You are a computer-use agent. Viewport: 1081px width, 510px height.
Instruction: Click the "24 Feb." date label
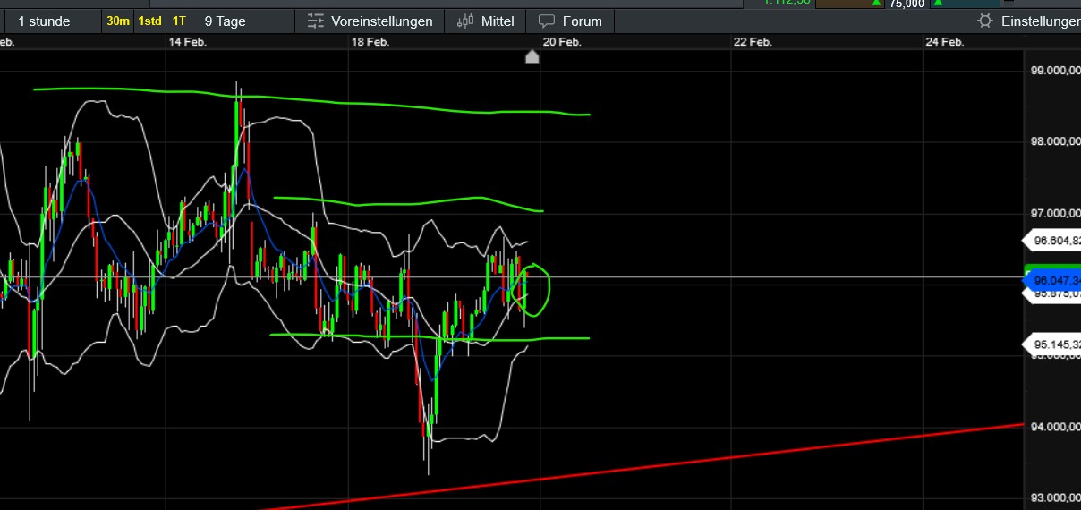[944, 42]
